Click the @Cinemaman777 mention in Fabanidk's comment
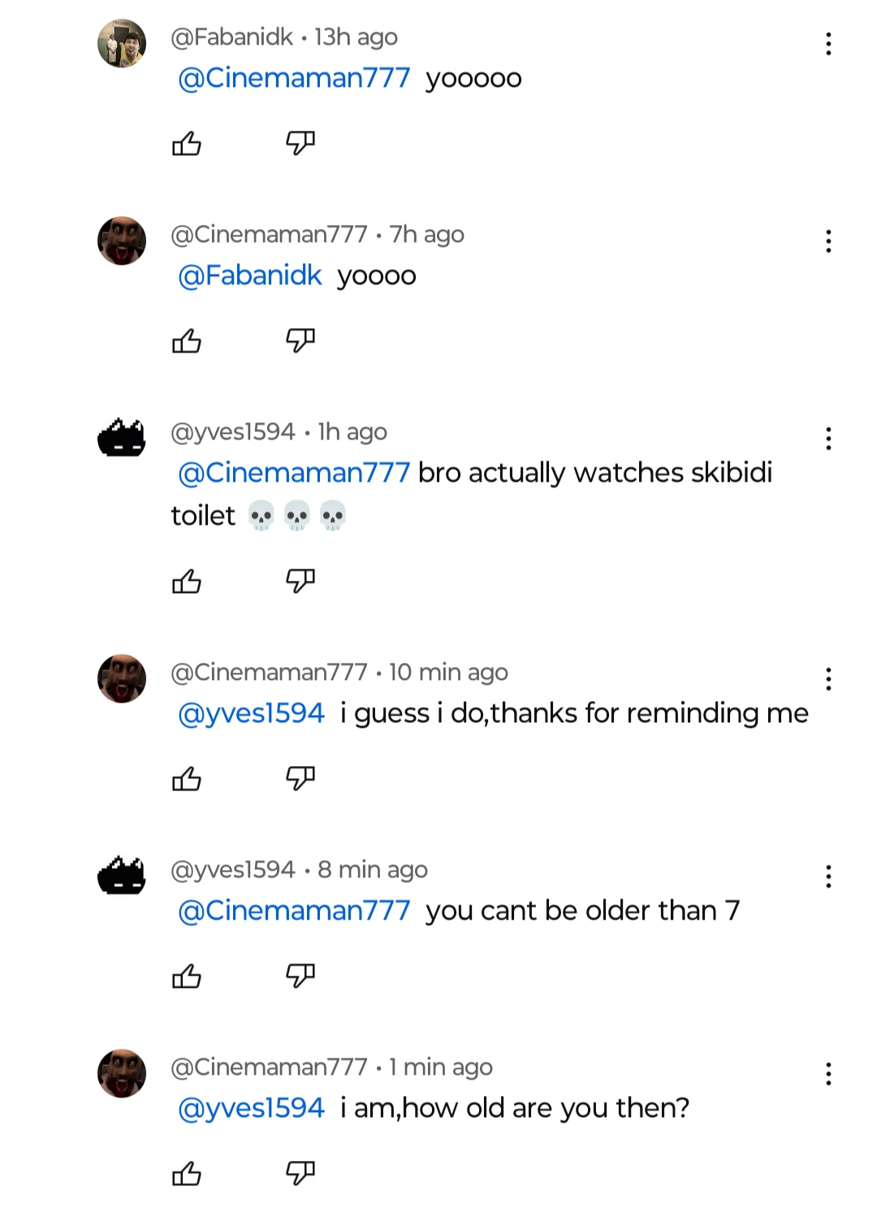This screenshot has width=877, height=1217. 294,78
